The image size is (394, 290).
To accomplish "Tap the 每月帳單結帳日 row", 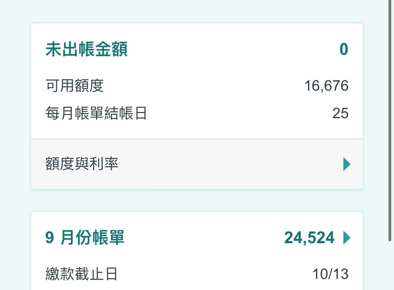I will click(x=196, y=113).
